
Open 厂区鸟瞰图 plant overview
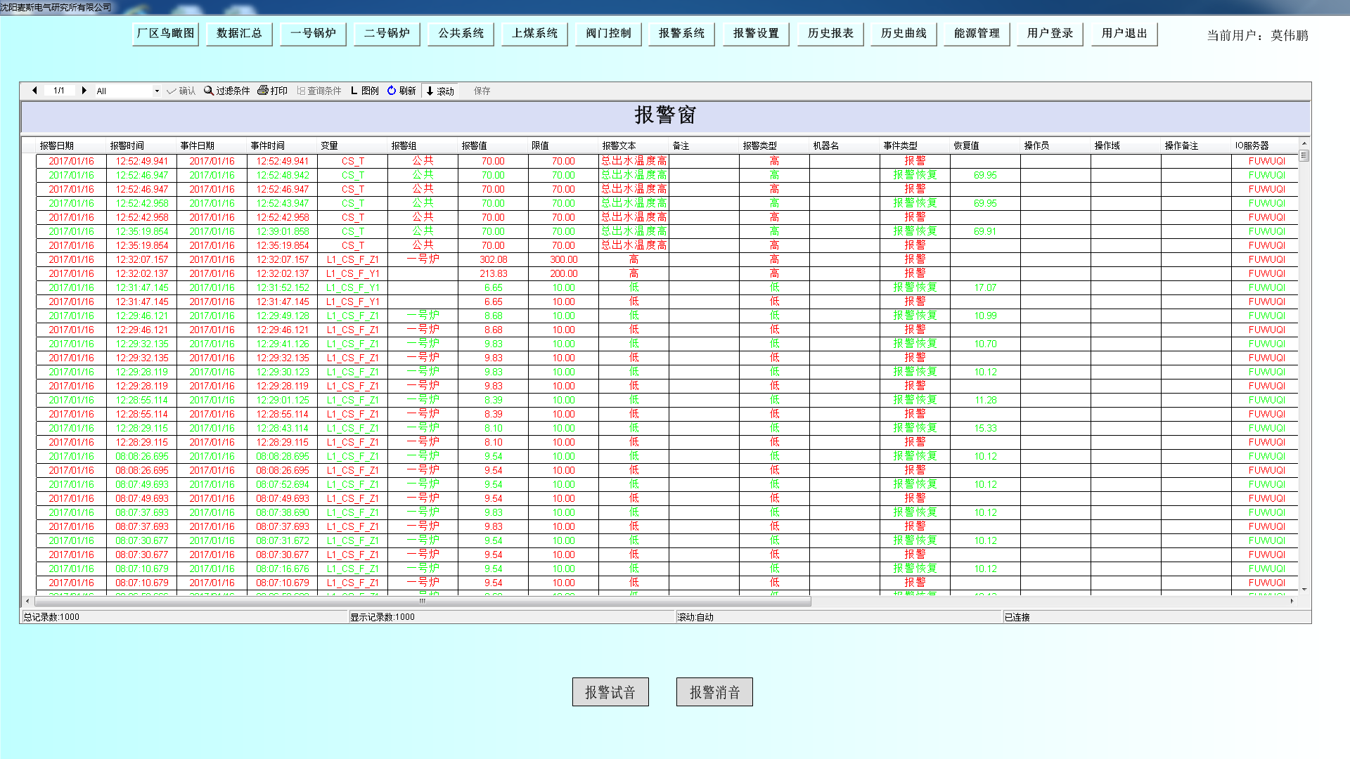(165, 33)
